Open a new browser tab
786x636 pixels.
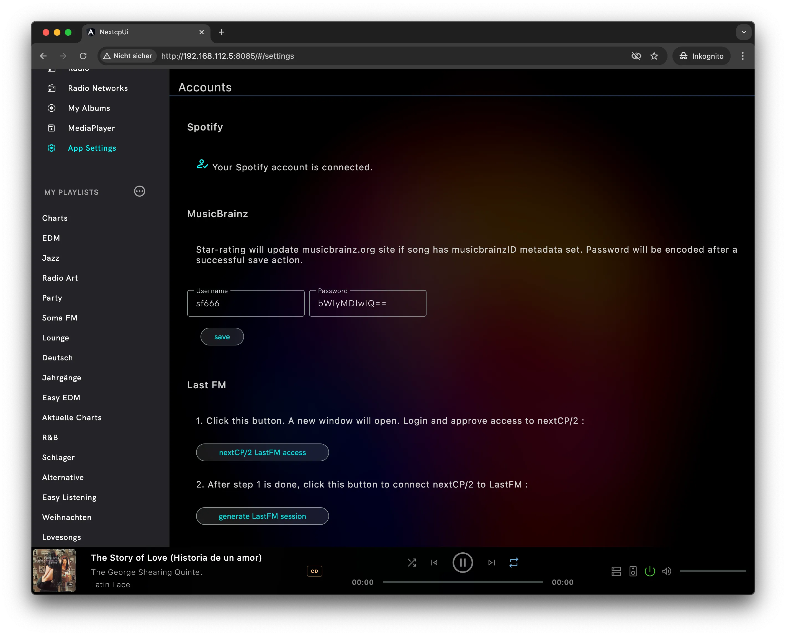coord(222,32)
